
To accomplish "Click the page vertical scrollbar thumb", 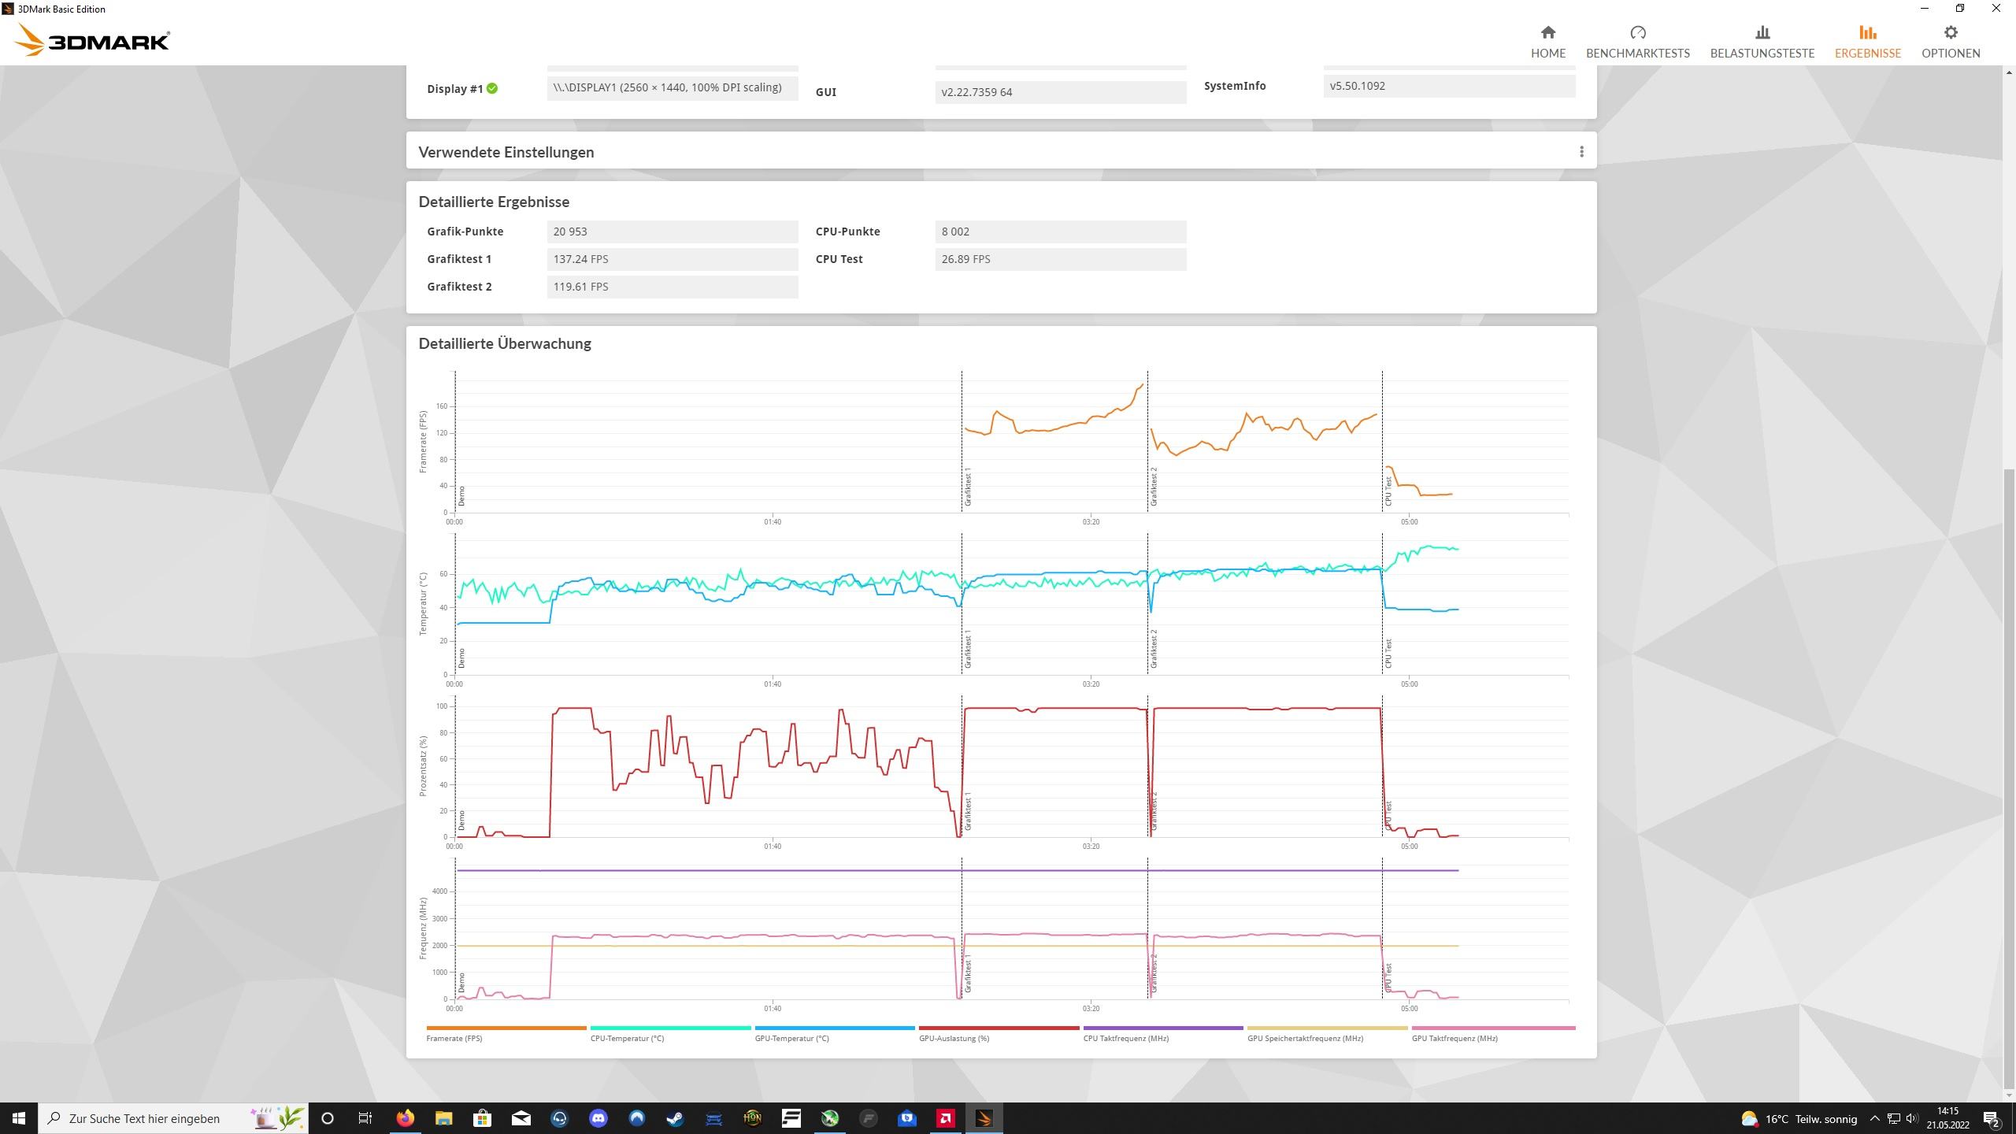I will pyautogui.click(x=2009, y=778).
